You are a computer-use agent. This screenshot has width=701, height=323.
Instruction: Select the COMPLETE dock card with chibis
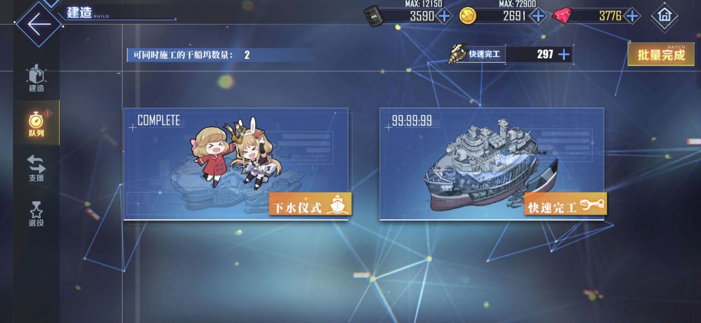(236, 163)
